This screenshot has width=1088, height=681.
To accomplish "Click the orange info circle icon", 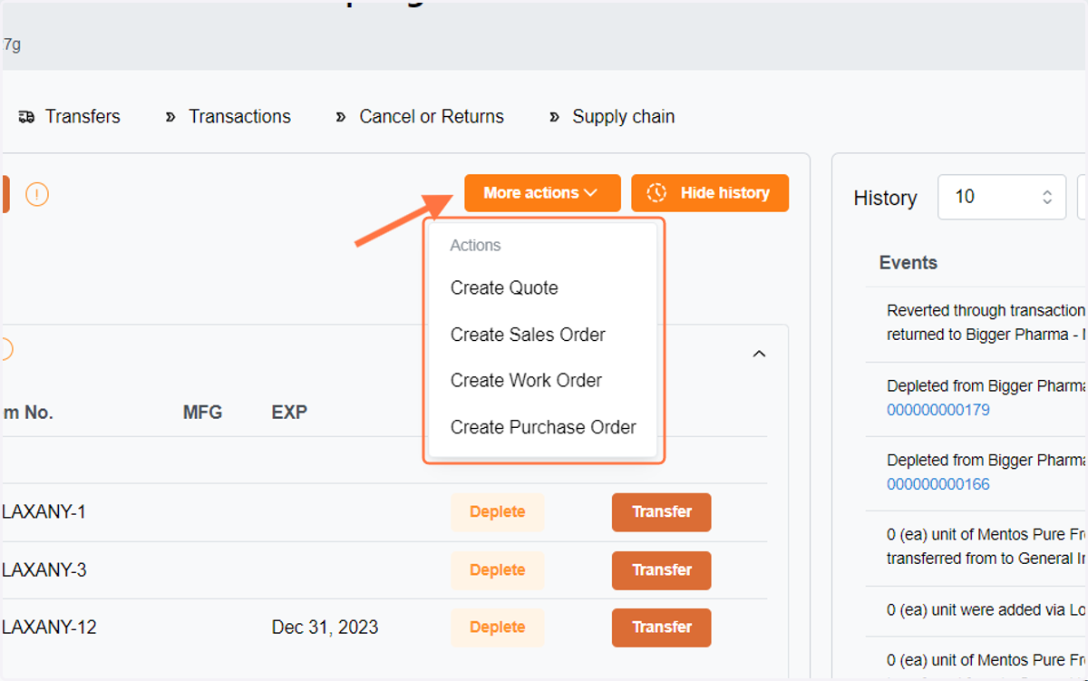I will [x=37, y=194].
